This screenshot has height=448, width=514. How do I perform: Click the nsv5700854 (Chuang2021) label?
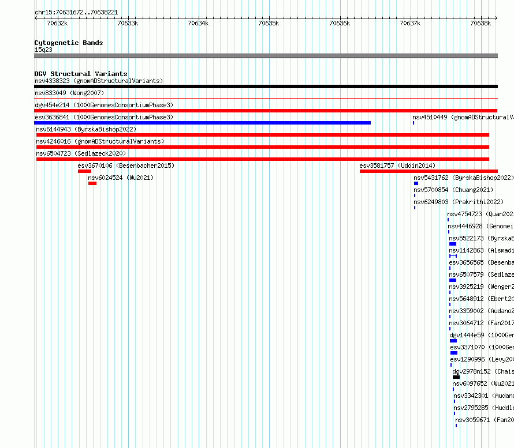[x=453, y=190]
